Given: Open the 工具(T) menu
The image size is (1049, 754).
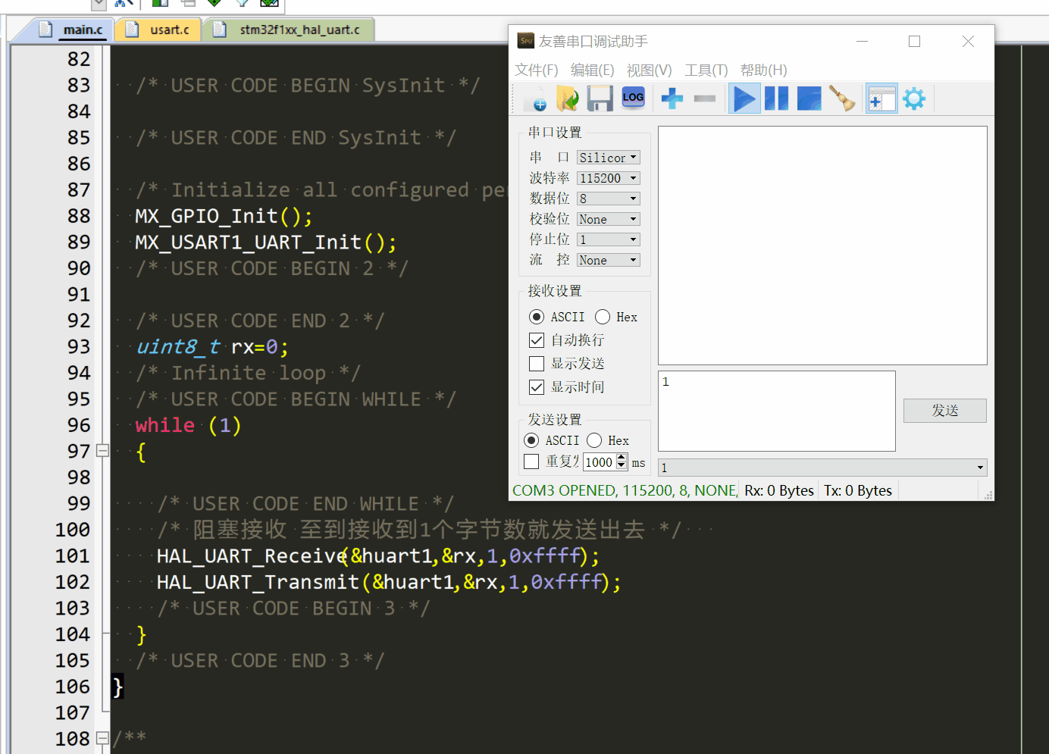Looking at the screenshot, I should [x=706, y=70].
